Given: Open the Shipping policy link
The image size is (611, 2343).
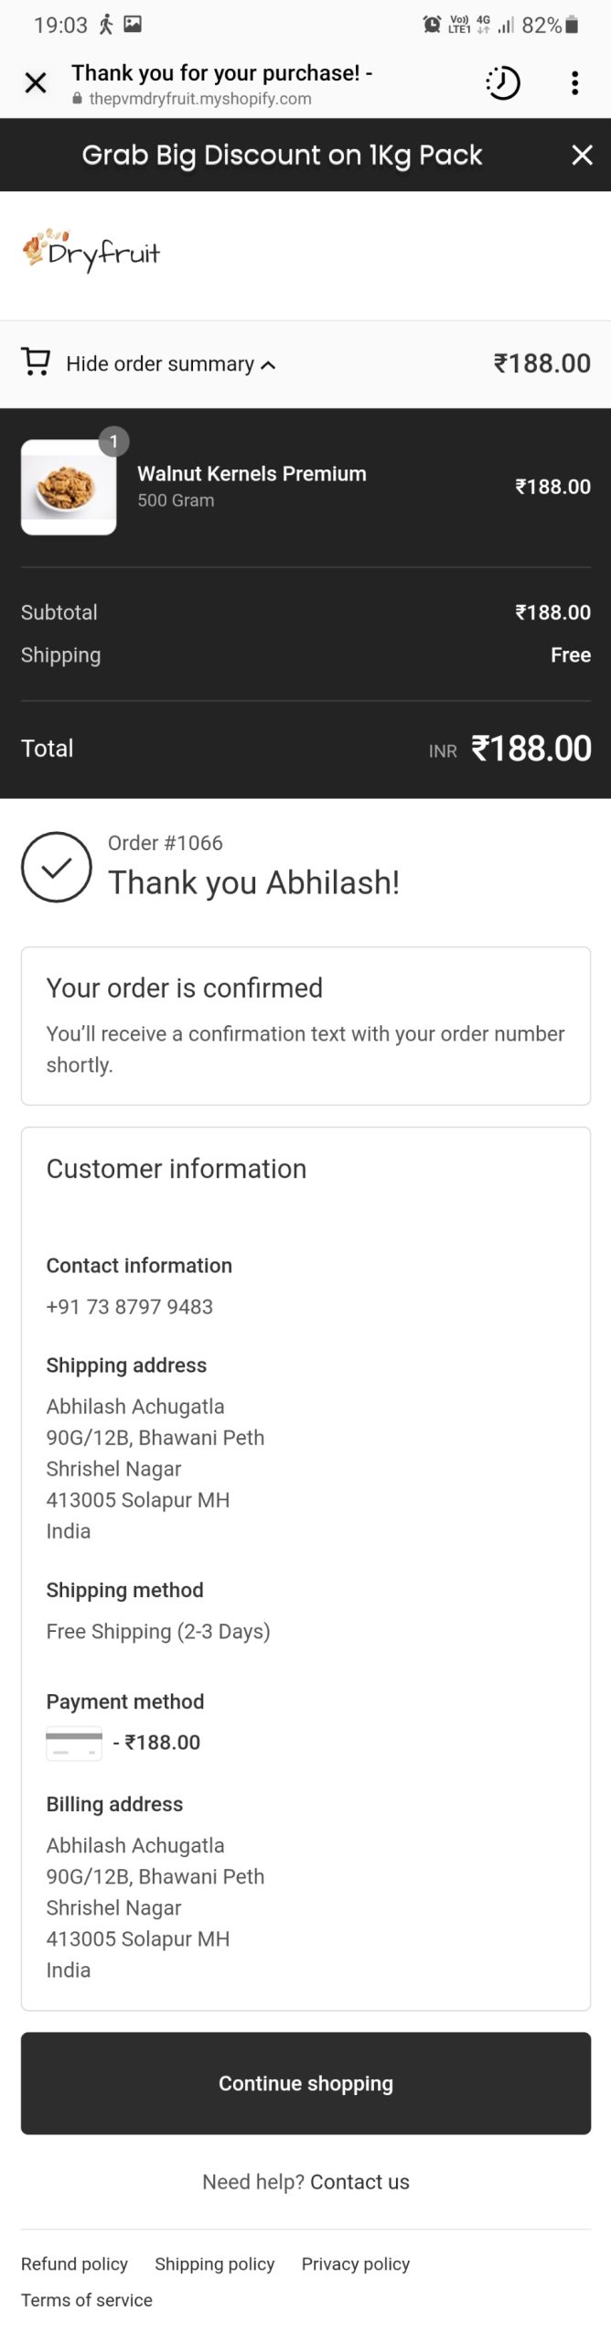Looking at the screenshot, I should tap(214, 2263).
